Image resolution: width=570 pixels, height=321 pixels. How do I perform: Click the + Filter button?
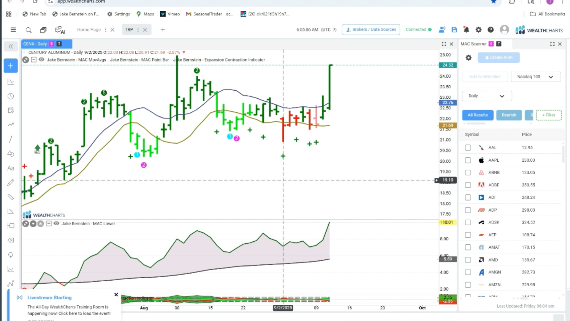[x=549, y=115]
